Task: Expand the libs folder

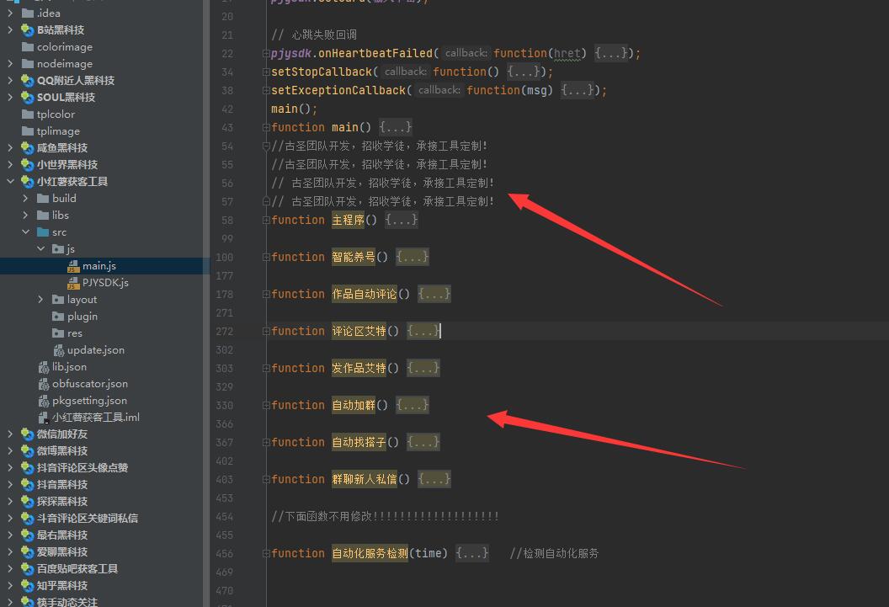Action: tap(26, 216)
